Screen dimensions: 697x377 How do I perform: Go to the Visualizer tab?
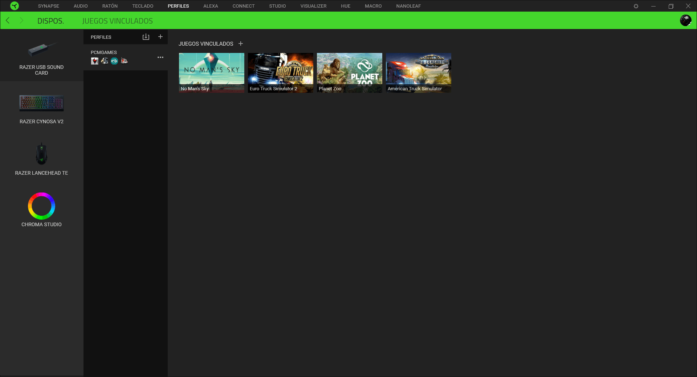313,6
